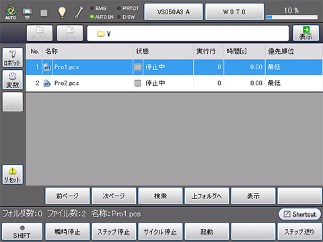The image size is (323, 242).
Task: Click the 前ページ previous page button
Action: click(67, 196)
